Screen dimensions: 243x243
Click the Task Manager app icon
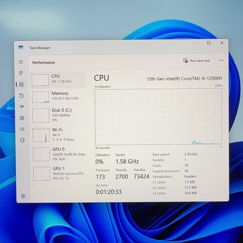(21, 47)
